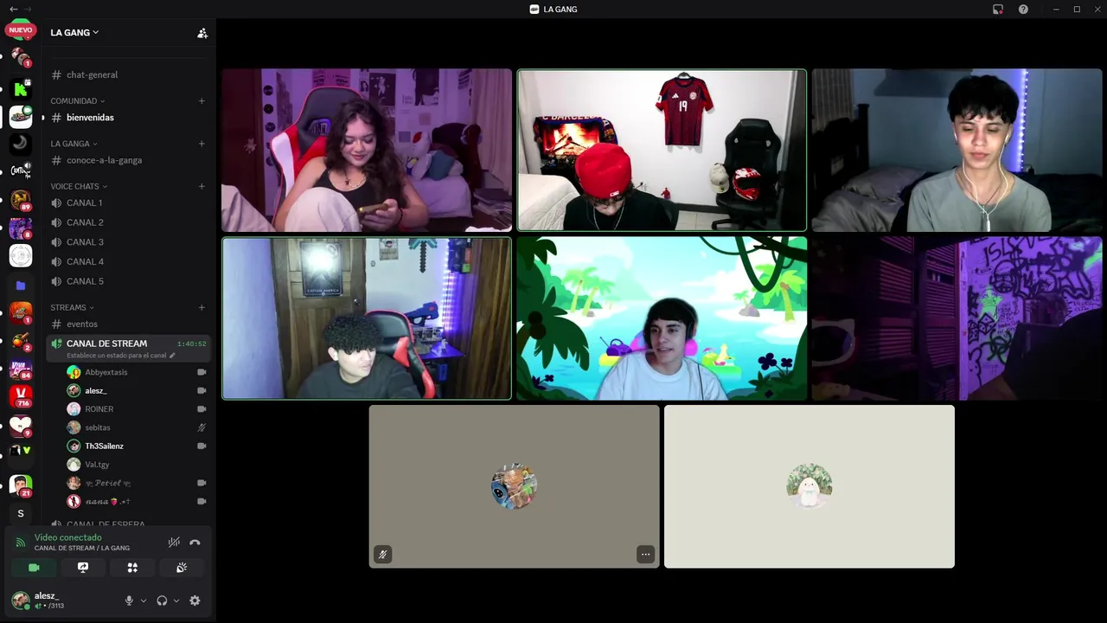This screenshot has width=1107, height=623.
Task: Open the purple server with 8 badge
Action: click(21, 228)
